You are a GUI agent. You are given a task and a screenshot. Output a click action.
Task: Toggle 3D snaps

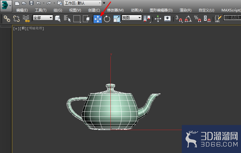pyautogui.click(x=179, y=19)
